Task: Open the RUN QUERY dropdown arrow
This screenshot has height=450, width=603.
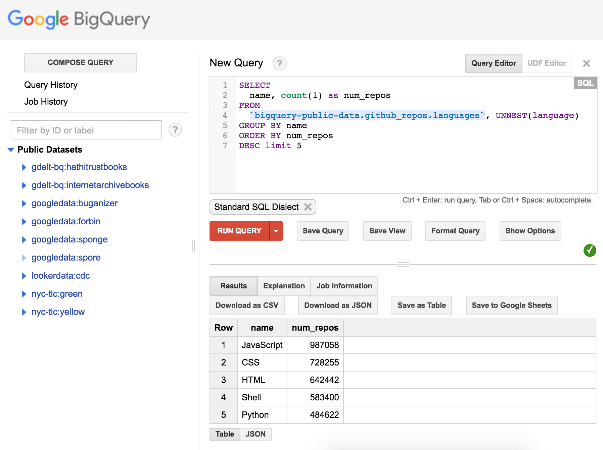Action: [276, 231]
